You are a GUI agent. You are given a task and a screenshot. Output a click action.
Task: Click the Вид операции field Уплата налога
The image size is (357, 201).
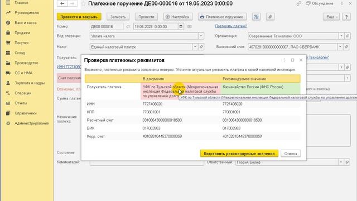coord(144,36)
